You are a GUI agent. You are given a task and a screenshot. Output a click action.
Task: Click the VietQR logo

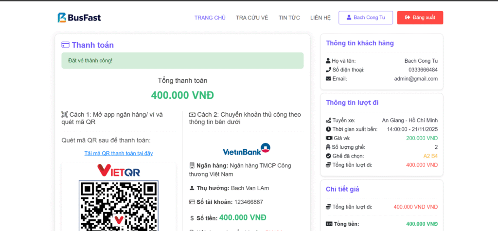(x=119, y=170)
